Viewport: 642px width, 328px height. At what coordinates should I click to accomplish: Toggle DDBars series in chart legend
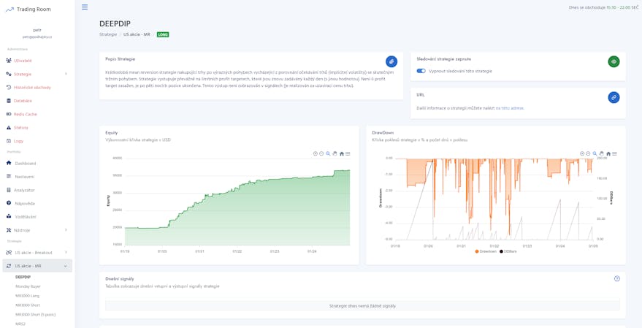(509, 251)
